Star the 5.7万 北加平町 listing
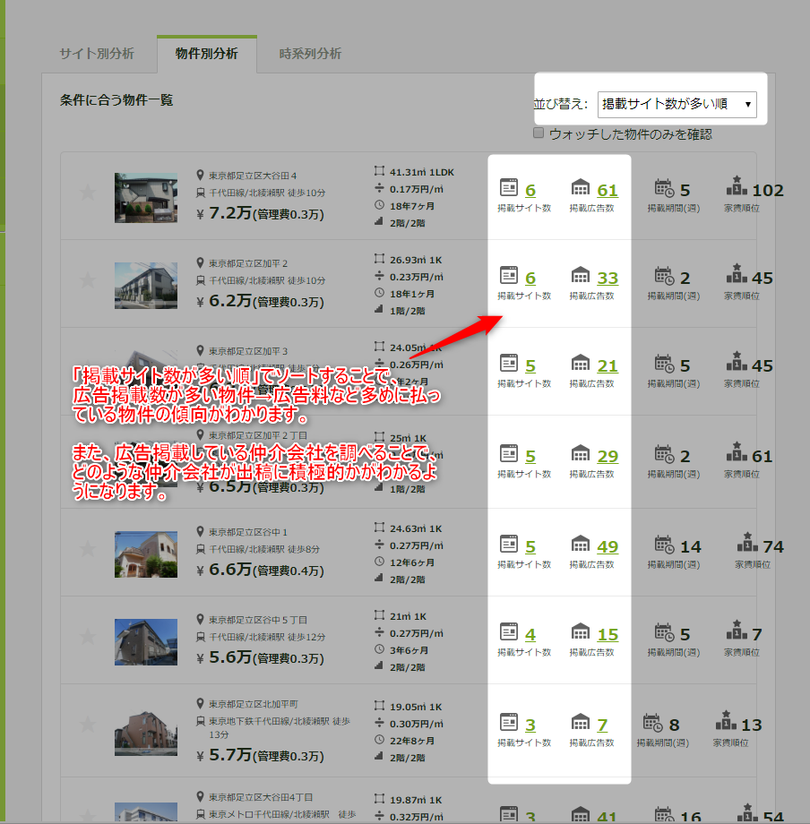Screen dimensions: 810x824 pyautogui.click(x=87, y=725)
